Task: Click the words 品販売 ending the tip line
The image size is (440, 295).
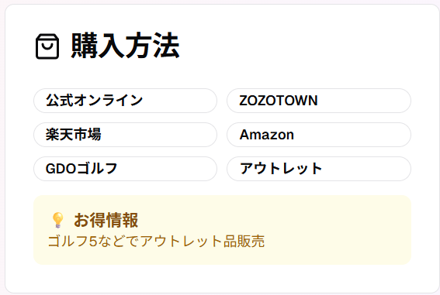Action: [244, 242]
